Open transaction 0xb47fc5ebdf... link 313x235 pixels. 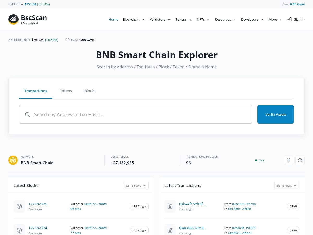coord(192,204)
